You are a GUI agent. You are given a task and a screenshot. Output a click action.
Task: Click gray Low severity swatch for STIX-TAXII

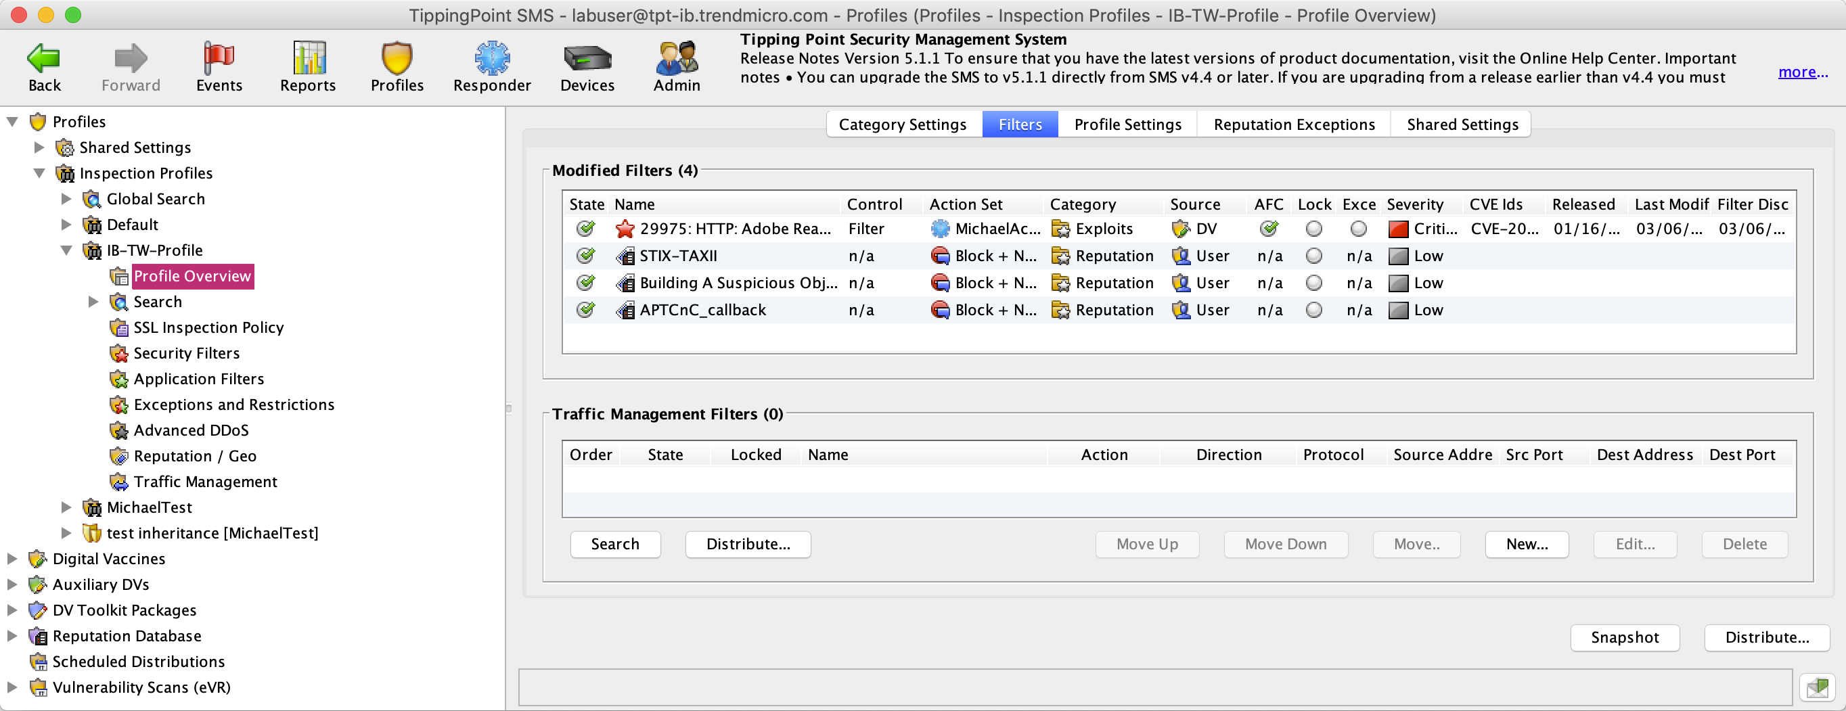click(x=1398, y=256)
